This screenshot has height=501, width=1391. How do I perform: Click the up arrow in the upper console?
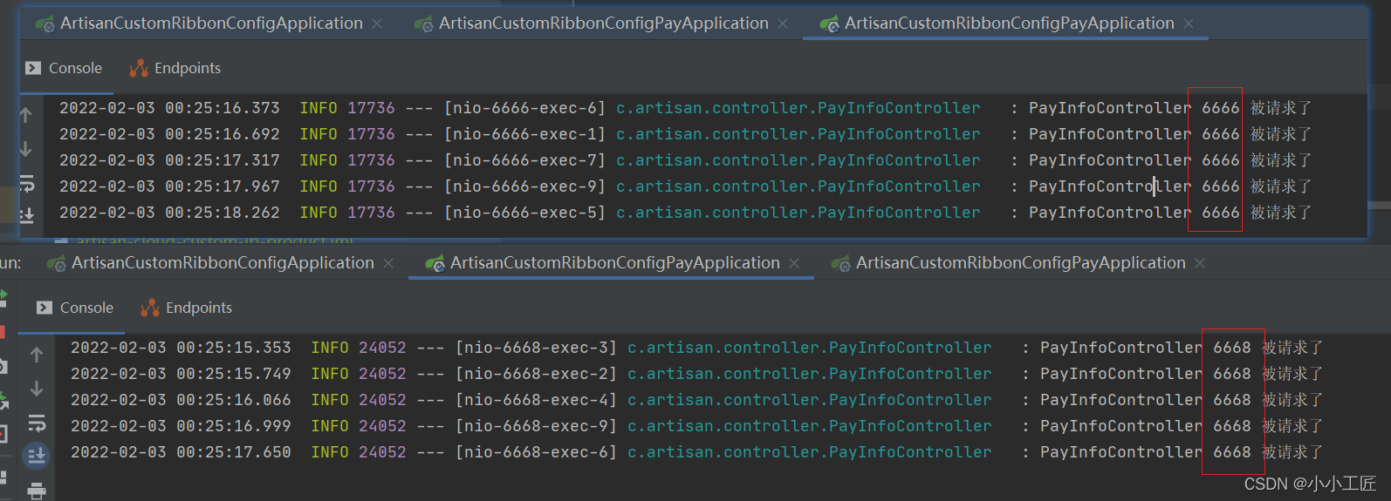[x=25, y=115]
